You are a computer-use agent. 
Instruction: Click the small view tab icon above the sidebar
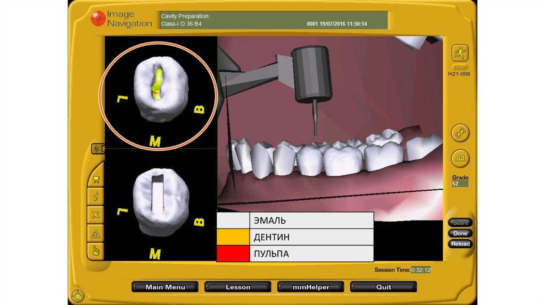[x=98, y=149]
